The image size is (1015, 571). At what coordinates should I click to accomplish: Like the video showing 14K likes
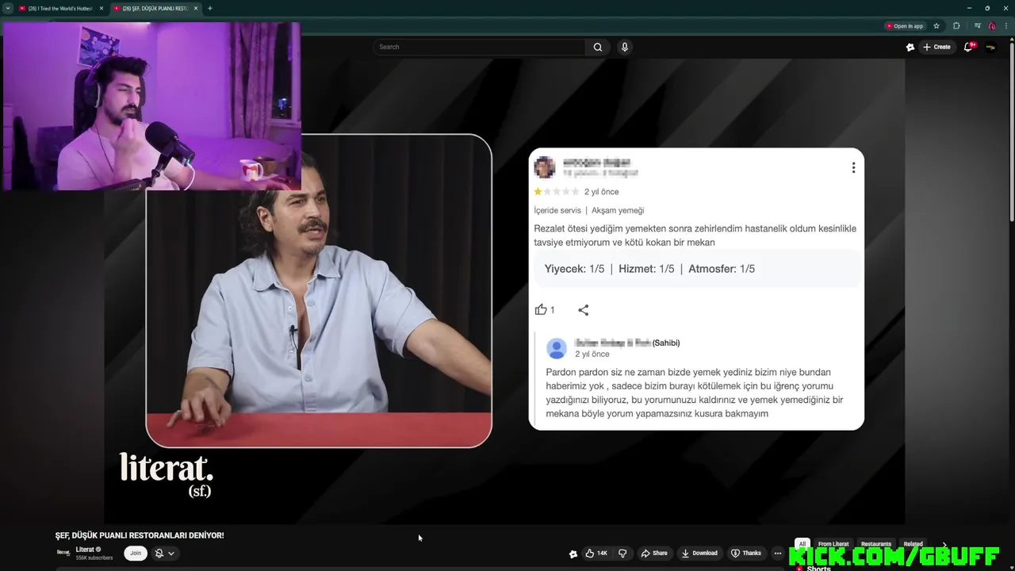[x=596, y=554]
